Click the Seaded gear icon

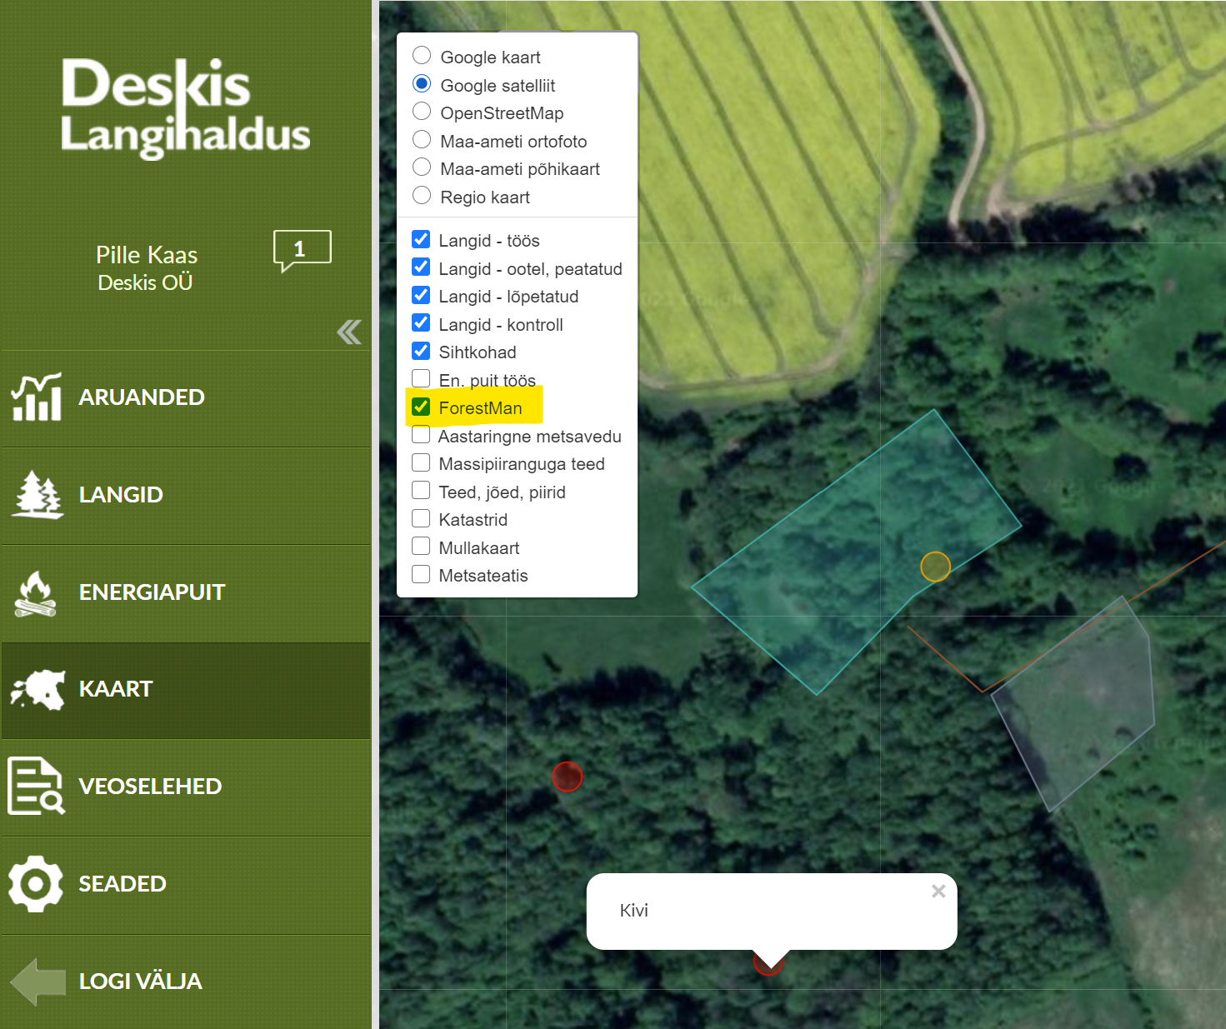[x=35, y=883]
